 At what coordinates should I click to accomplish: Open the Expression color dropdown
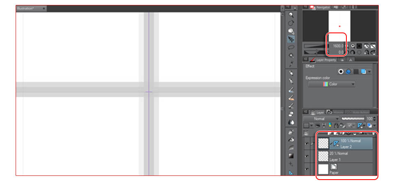332,84
